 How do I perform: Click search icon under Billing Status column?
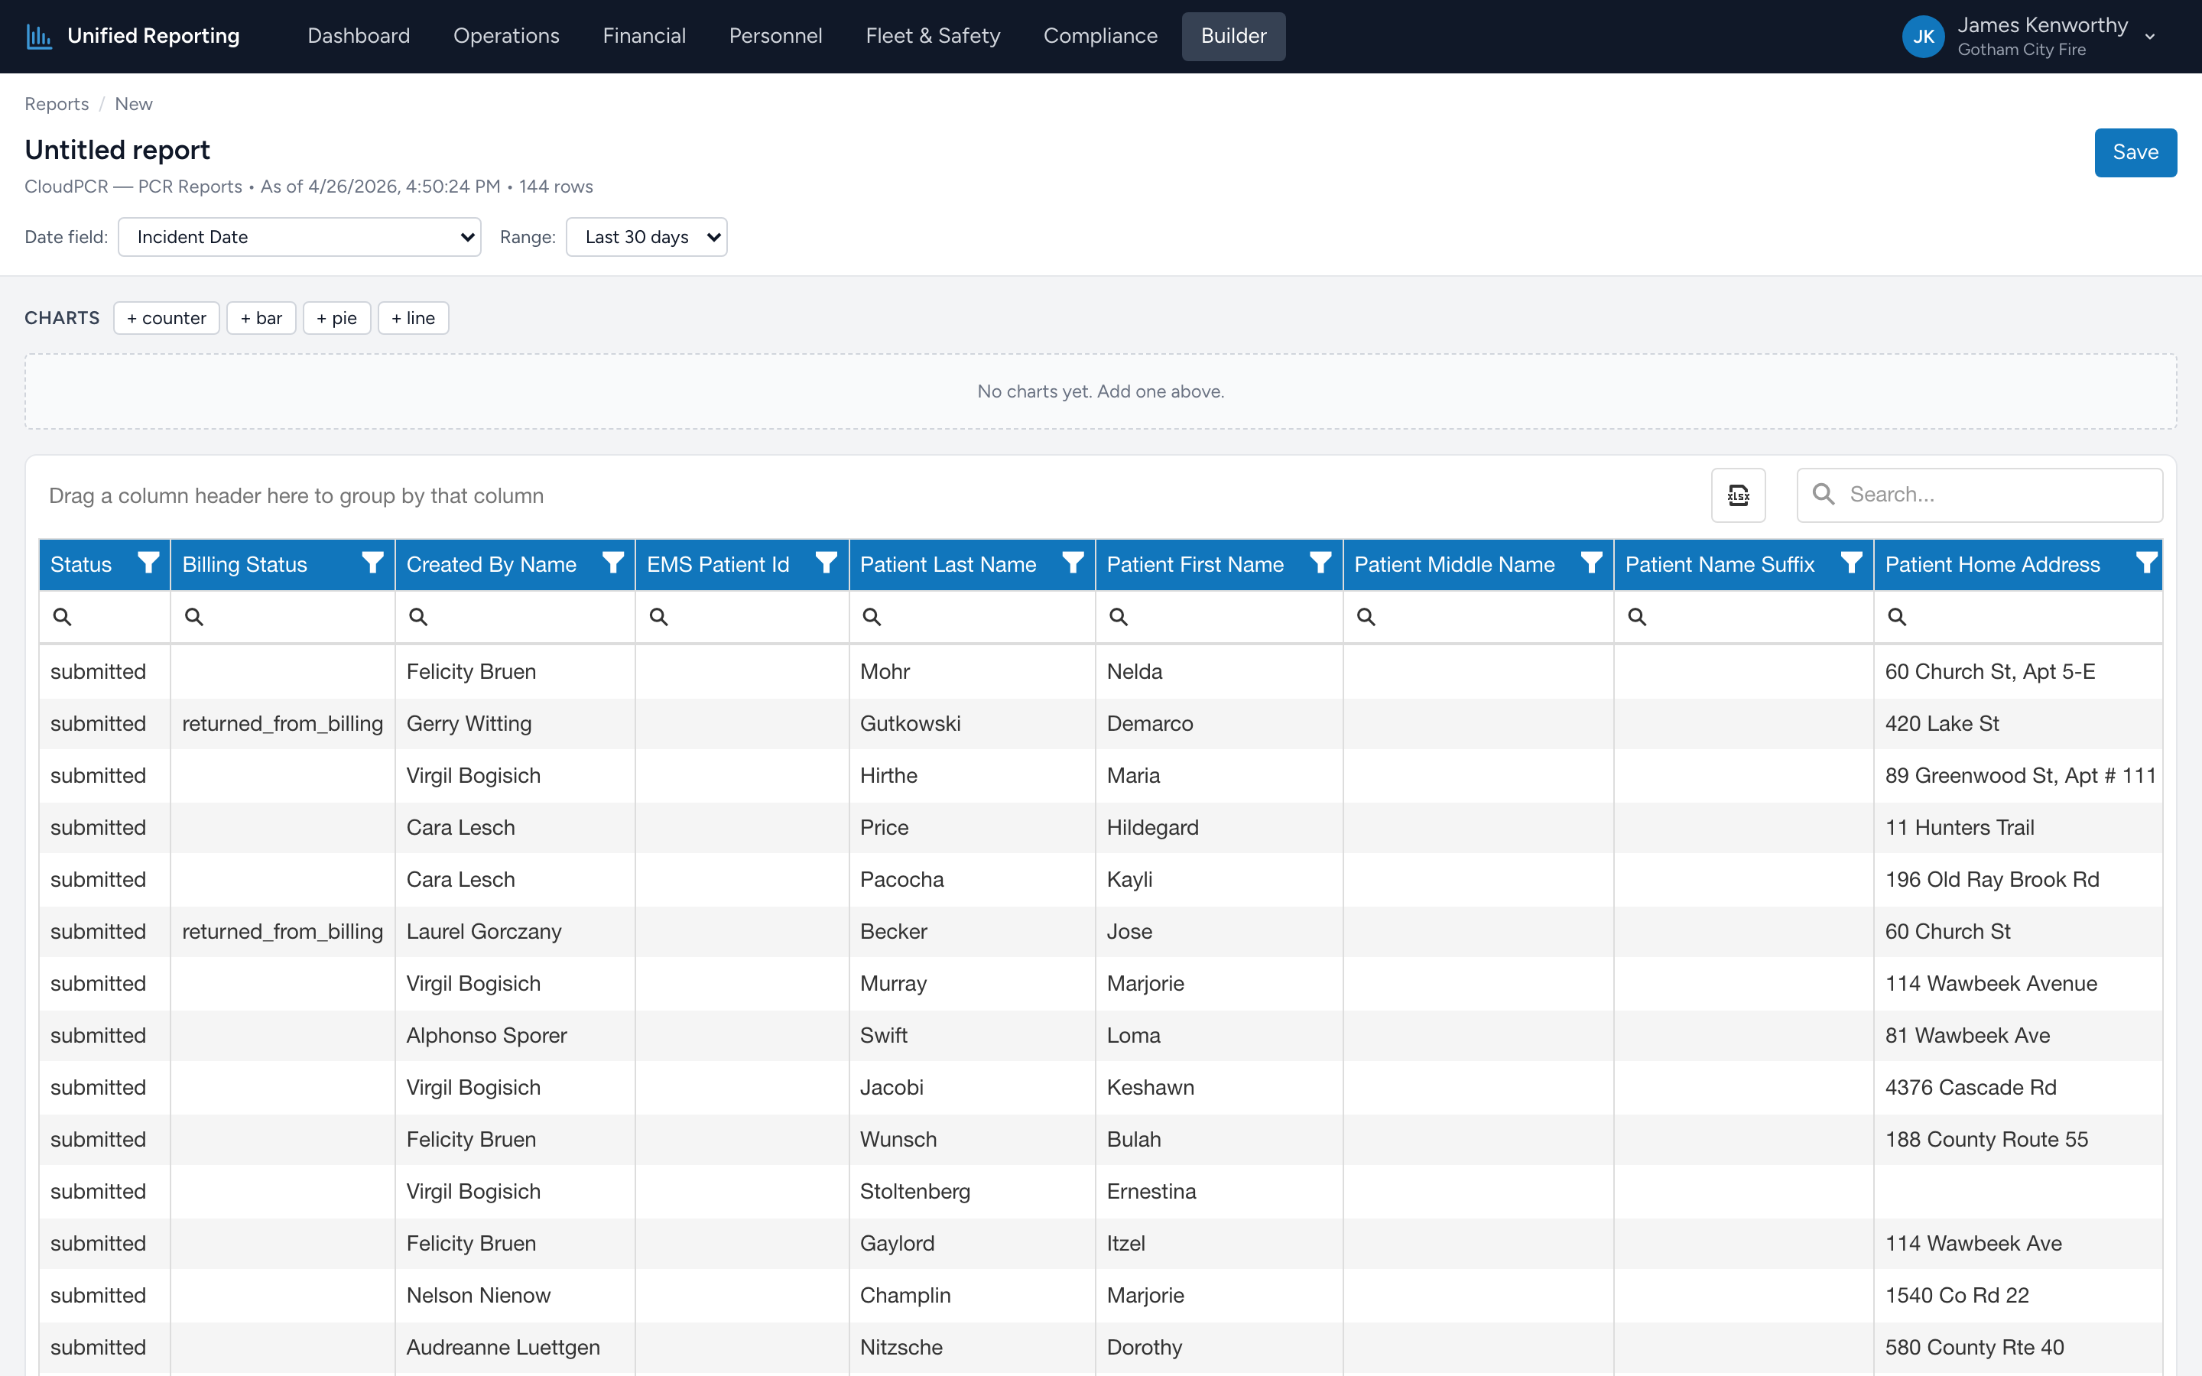pyautogui.click(x=193, y=617)
